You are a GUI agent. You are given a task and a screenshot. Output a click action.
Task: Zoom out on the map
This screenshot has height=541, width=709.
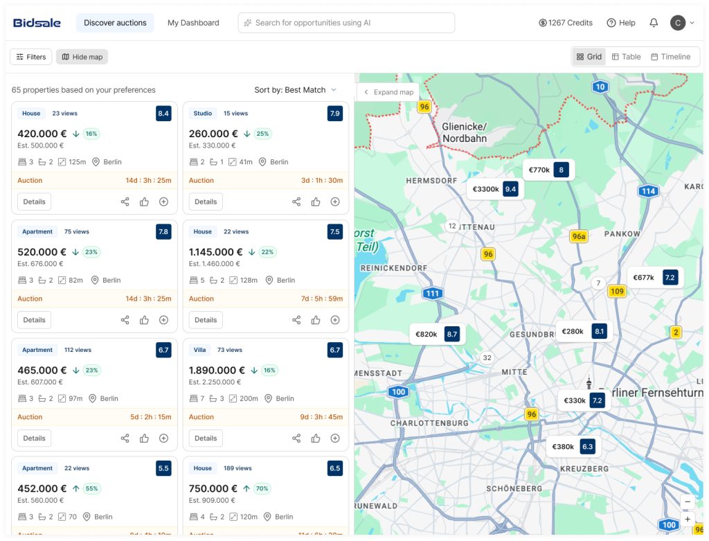(687, 502)
